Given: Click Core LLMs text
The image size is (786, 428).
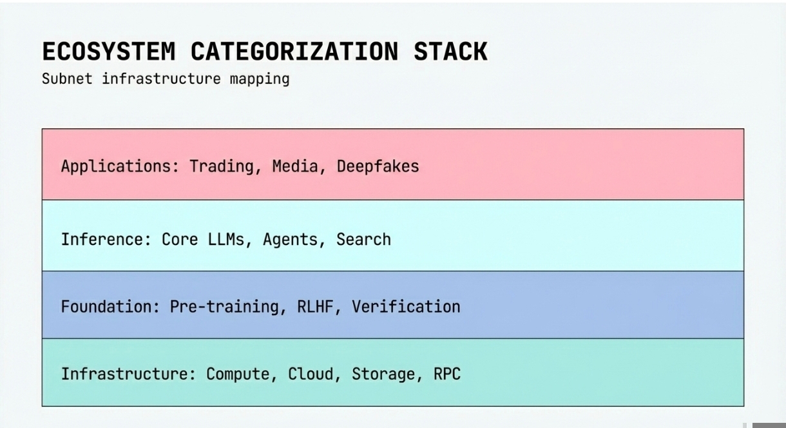Looking at the screenshot, I should pyautogui.click(x=203, y=240).
